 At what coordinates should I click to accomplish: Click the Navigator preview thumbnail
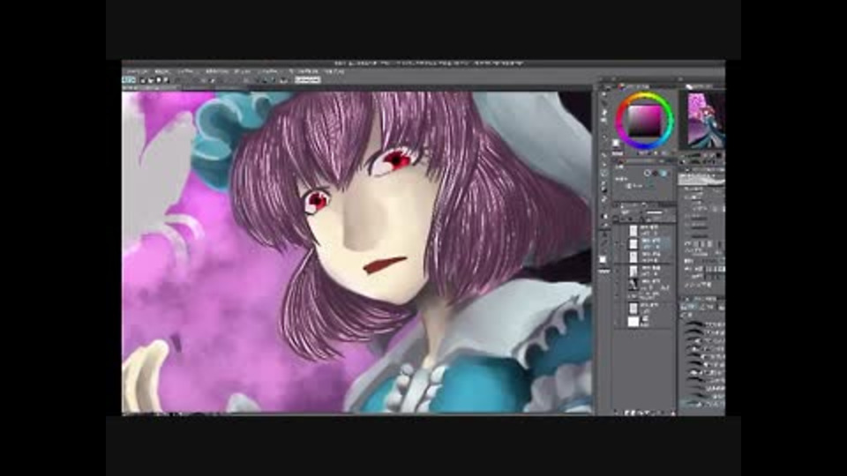(706, 120)
